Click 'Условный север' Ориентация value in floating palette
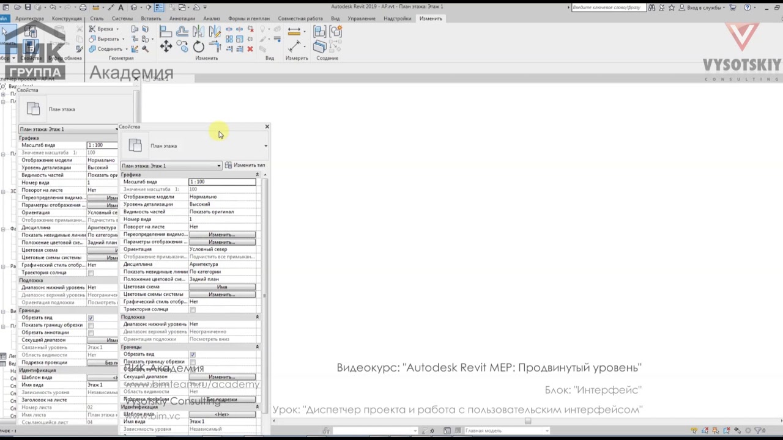 (208, 249)
